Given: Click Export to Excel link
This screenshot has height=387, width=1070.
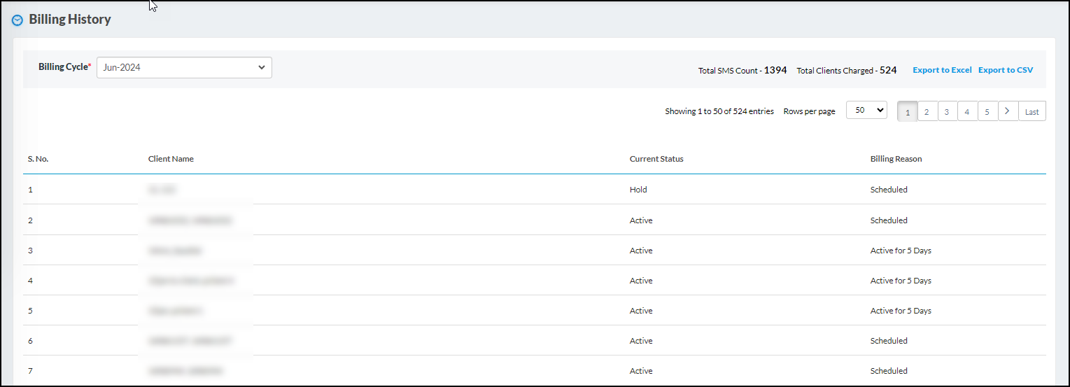Looking at the screenshot, I should 942,70.
